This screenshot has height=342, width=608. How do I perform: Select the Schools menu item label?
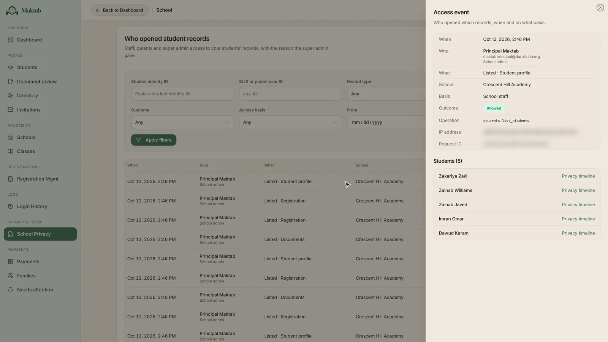click(x=26, y=138)
